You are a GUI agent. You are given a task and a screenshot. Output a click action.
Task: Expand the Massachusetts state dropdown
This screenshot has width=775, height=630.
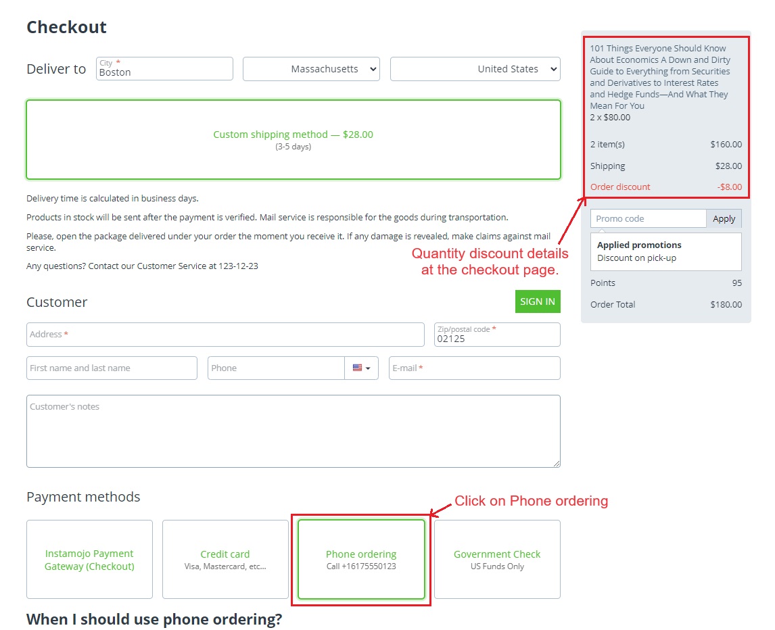pyautogui.click(x=311, y=69)
